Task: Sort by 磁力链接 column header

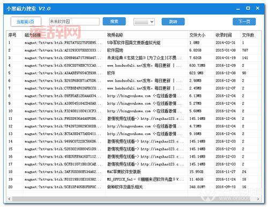Action: [x=33, y=35]
